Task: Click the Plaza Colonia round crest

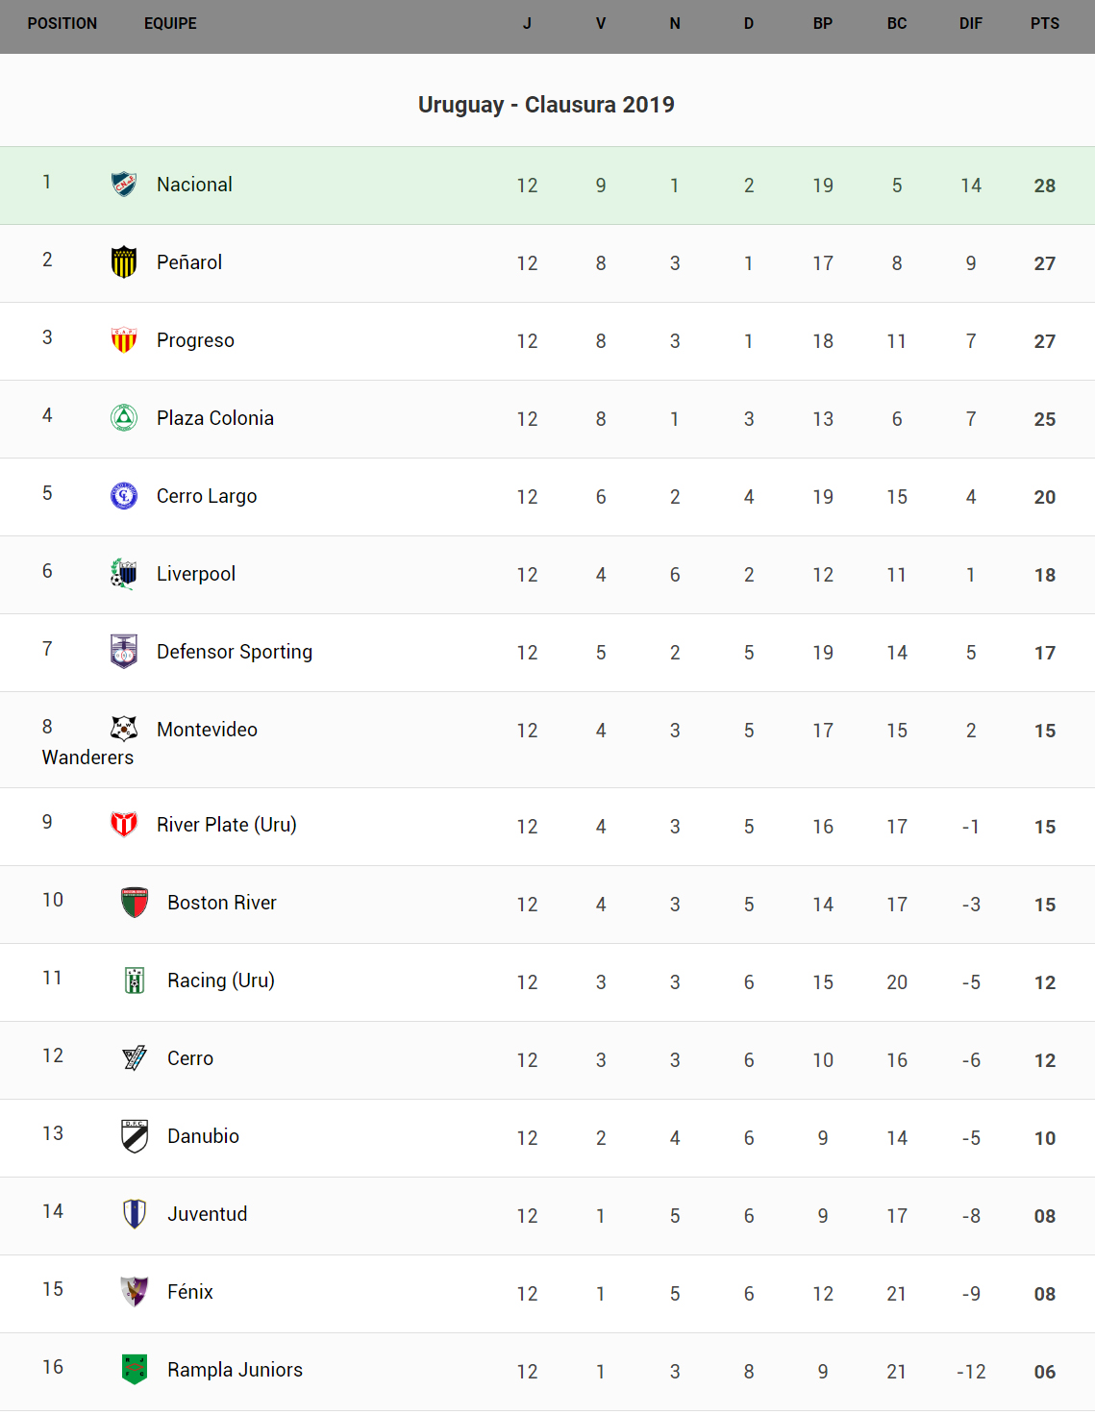Action: tap(124, 417)
